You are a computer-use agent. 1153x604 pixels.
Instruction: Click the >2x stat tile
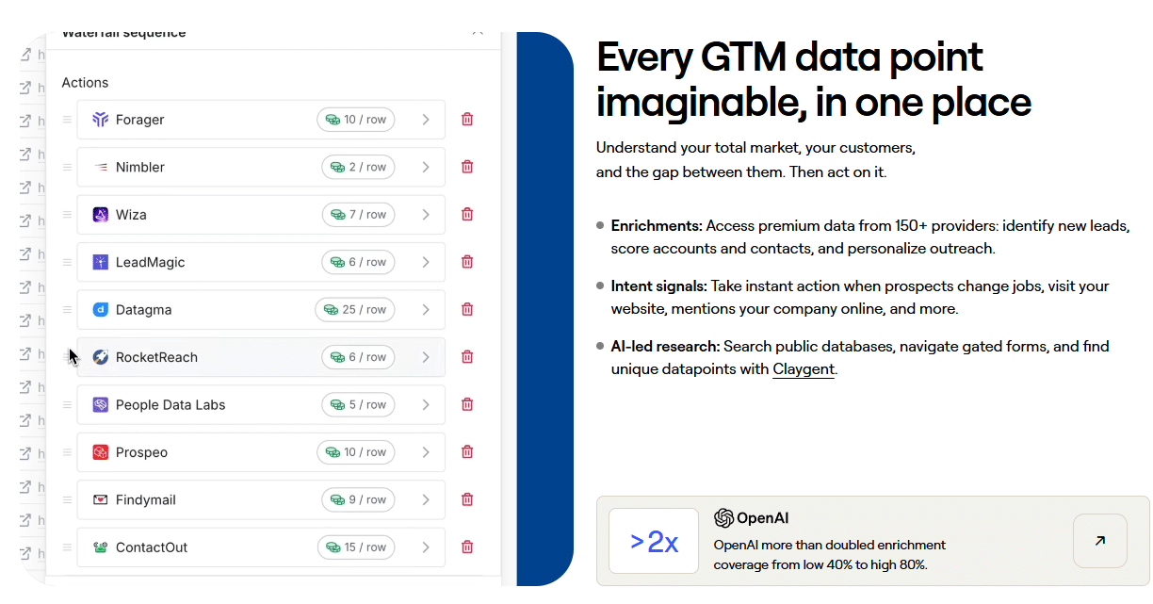(654, 541)
